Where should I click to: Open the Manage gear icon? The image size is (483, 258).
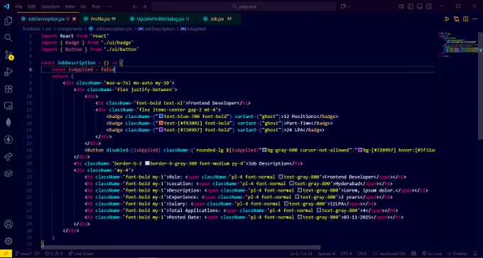(9, 241)
